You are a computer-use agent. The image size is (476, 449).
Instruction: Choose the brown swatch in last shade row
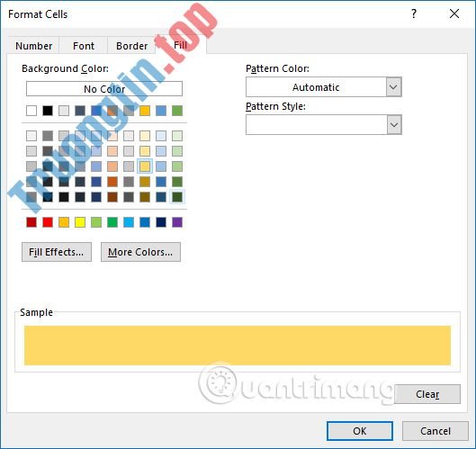[112, 197]
